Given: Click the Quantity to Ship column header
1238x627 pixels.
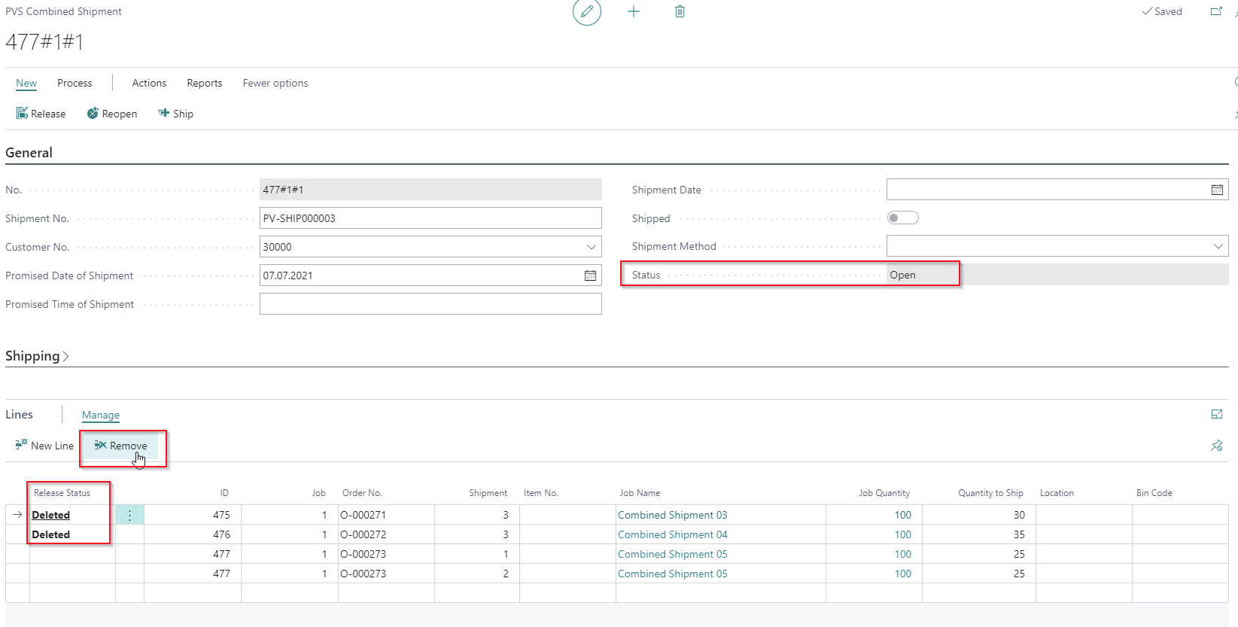Looking at the screenshot, I should [x=990, y=493].
